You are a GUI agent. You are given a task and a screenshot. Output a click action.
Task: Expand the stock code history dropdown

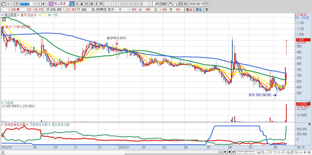click(35, 4)
